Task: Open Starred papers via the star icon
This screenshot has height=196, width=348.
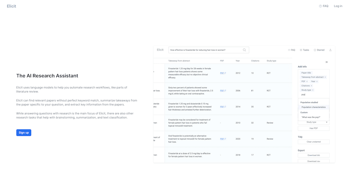Action: pos(315,50)
